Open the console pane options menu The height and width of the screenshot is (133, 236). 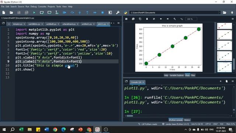point(233,81)
